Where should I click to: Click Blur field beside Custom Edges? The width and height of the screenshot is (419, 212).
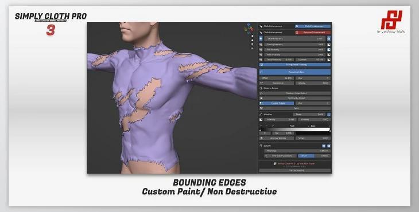pos(313,103)
